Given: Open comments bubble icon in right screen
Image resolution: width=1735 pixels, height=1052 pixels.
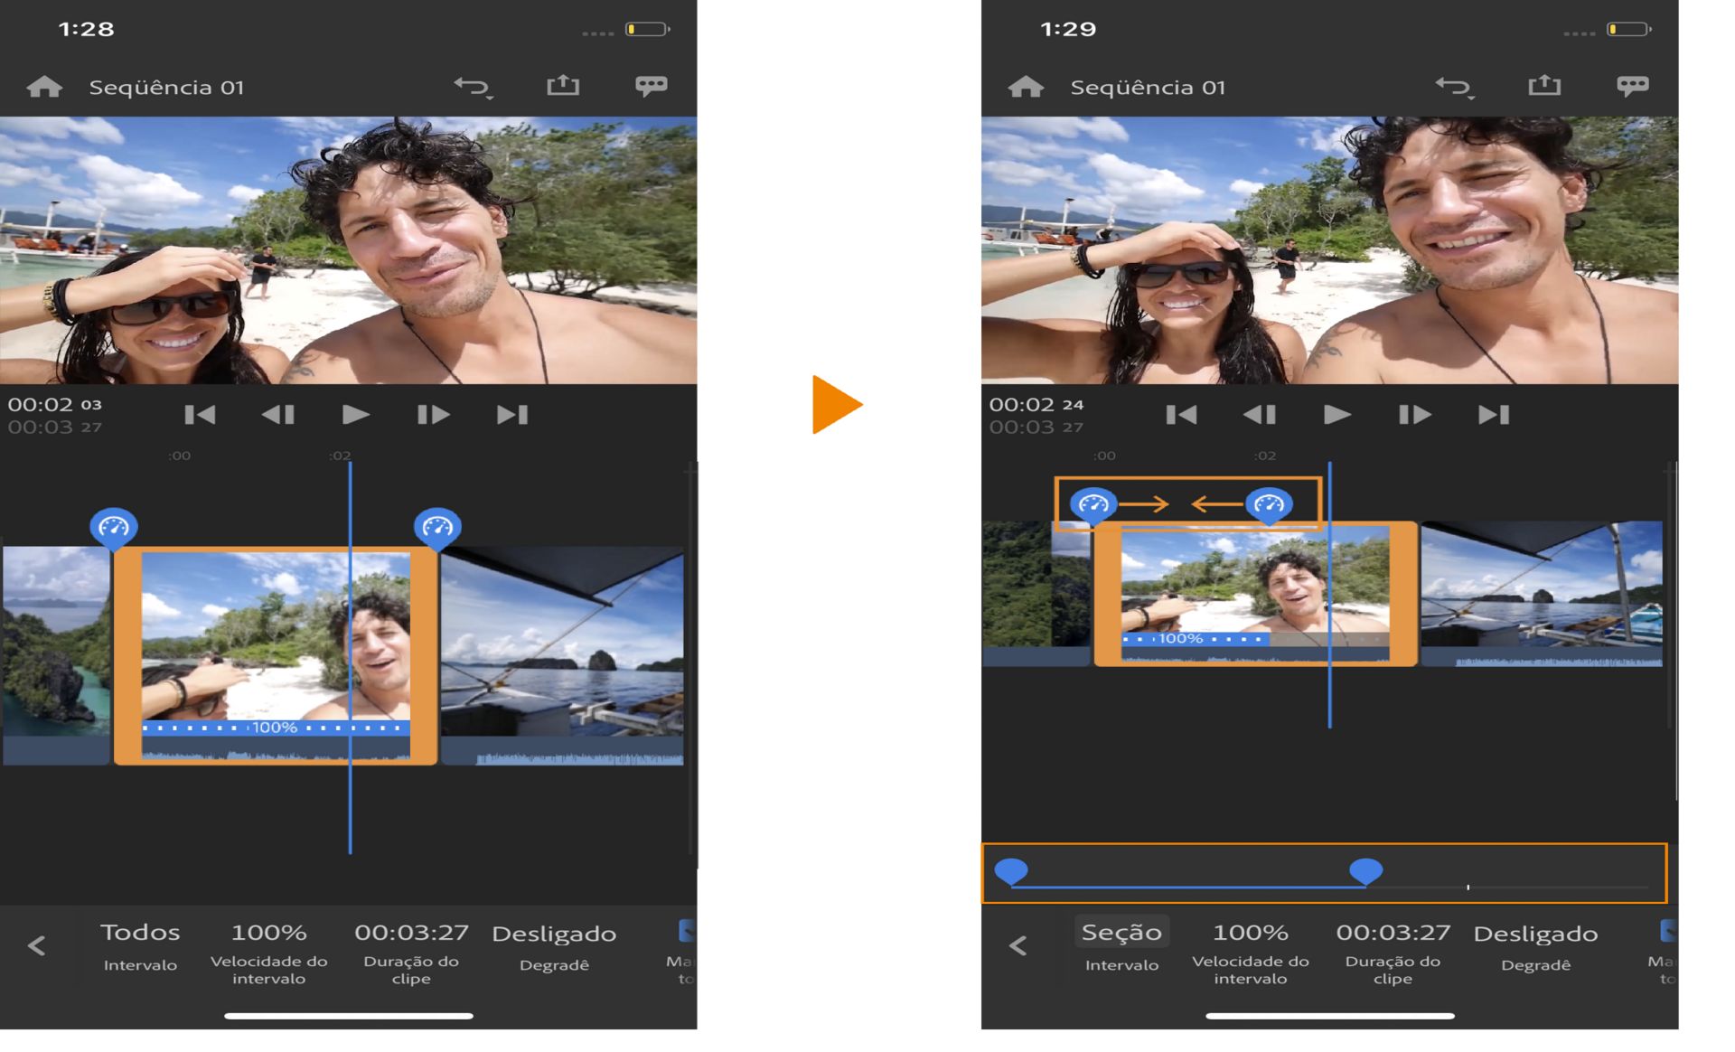Looking at the screenshot, I should [1632, 86].
